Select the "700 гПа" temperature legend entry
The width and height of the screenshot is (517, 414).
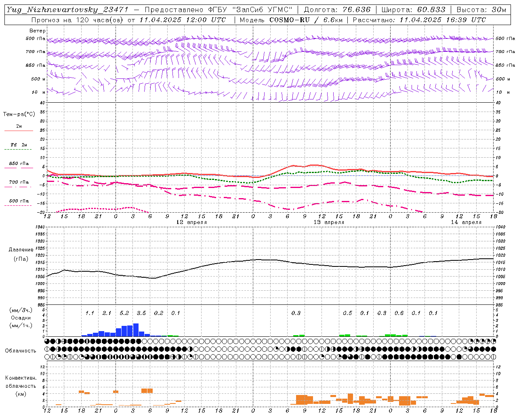tap(19, 182)
